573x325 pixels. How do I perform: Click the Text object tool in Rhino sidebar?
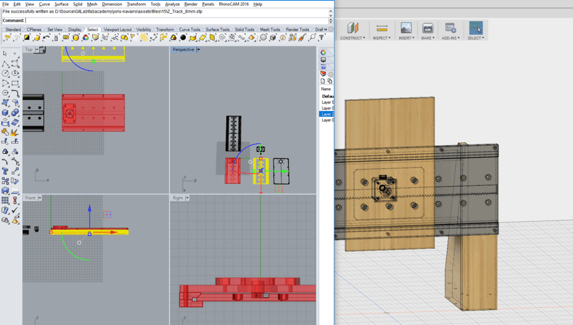click(5, 171)
